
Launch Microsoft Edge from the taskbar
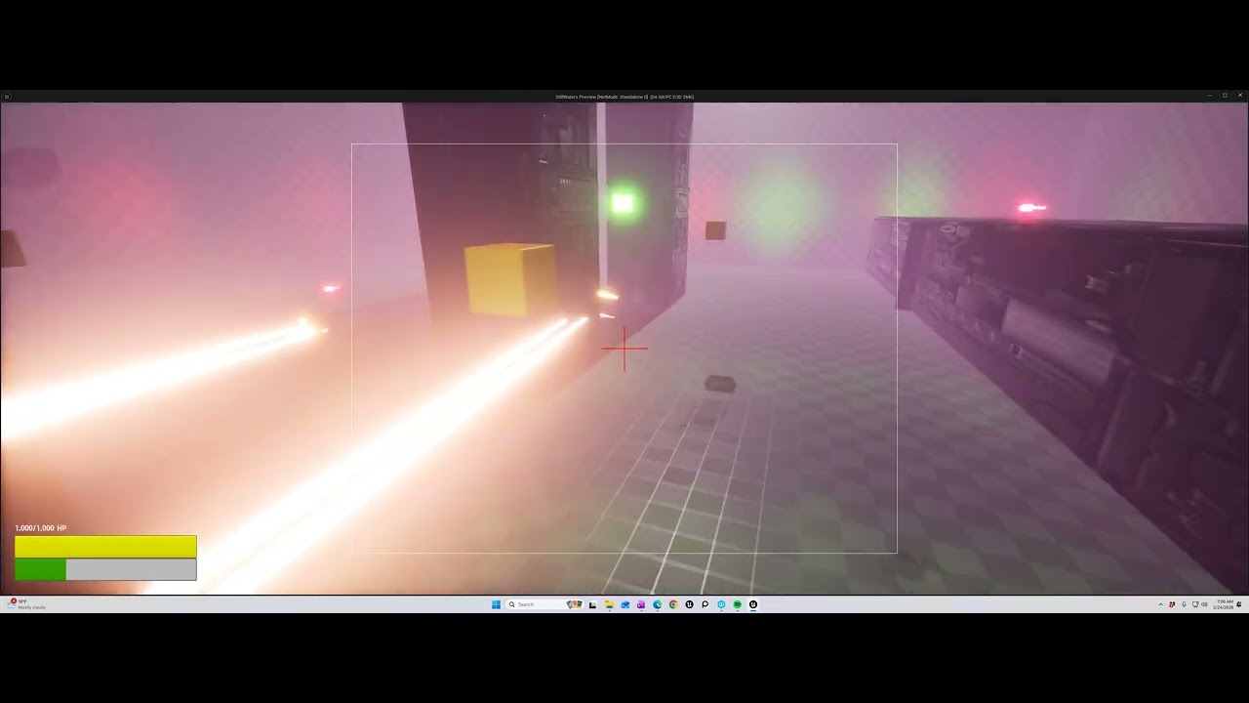tap(658, 604)
